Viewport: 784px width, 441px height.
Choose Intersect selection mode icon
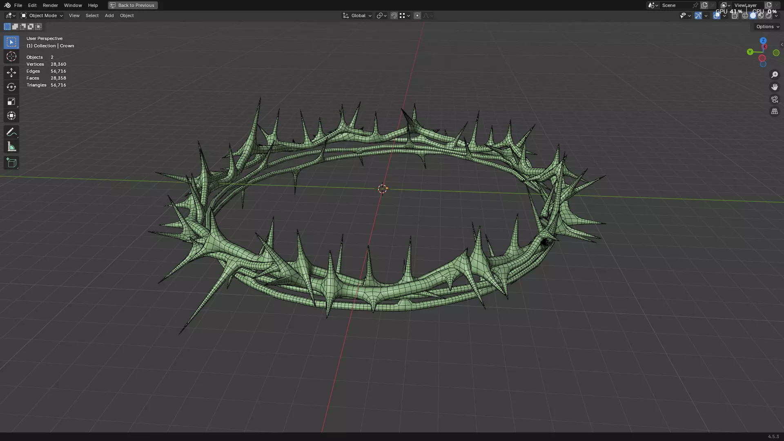(38, 27)
